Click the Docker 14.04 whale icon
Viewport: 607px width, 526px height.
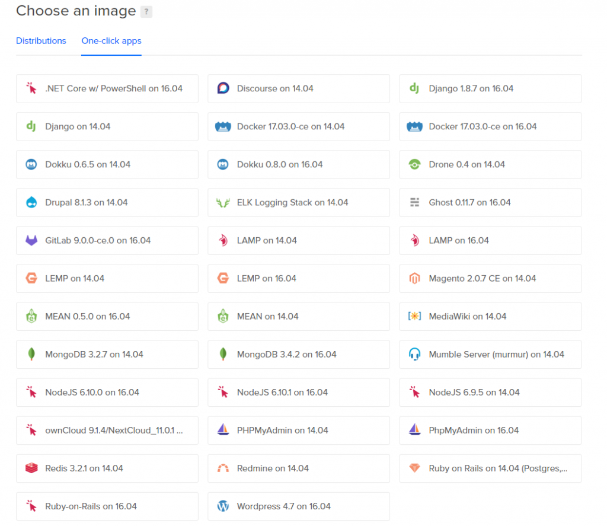point(223,126)
